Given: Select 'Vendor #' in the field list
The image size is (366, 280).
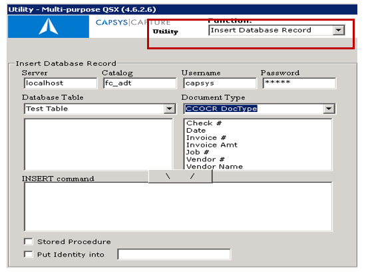Looking at the screenshot, I should point(206,159).
